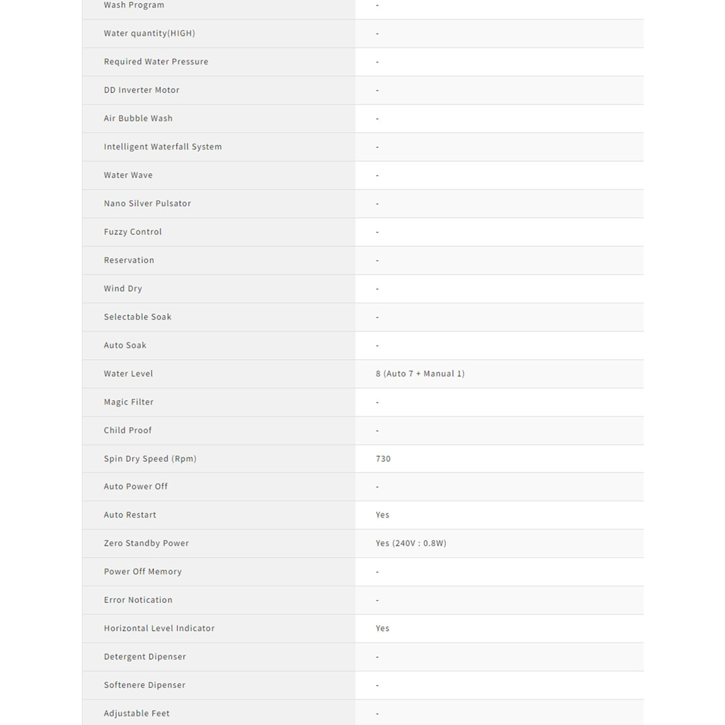Image resolution: width=725 pixels, height=725 pixels.
Task: Click the 730 spin speed value
Action: click(383, 459)
